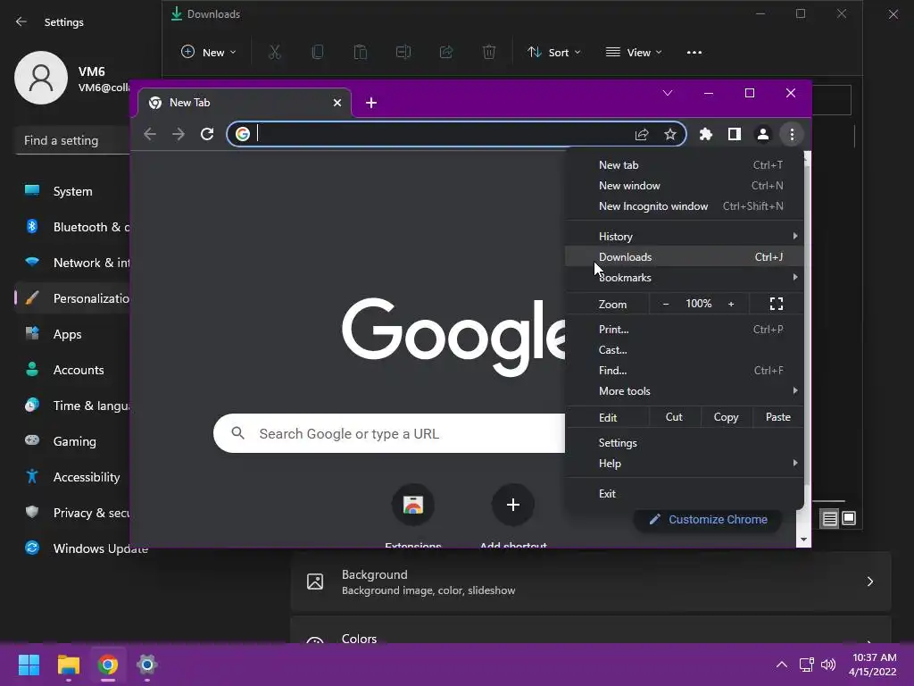Screen dimensions: 914x686
Task: Show hidden icons in system tray
Action: point(782,665)
